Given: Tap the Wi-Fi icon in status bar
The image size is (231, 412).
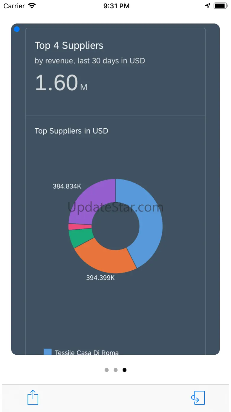Looking at the screenshot, I should coord(32,6).
